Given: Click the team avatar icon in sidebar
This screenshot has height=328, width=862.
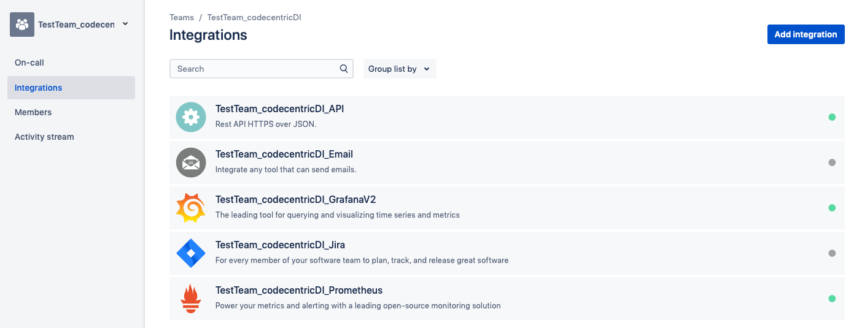Looking at the screenshot, I should tap(22, 25).
